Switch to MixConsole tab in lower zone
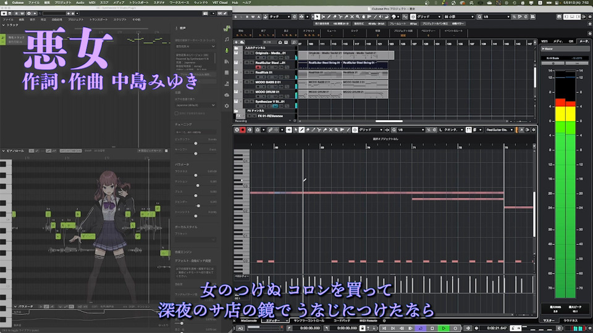 [248, 321]
